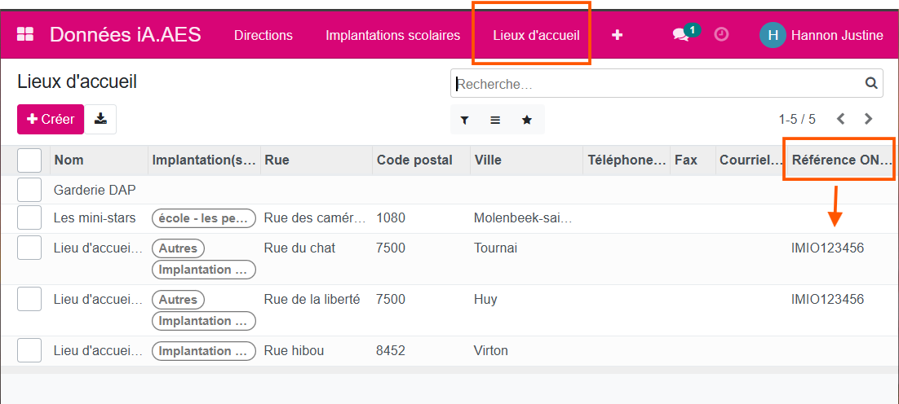The height and width of the screenshot is (404, 899).
Task: Click the download export icon
Action: pos(100,119)
